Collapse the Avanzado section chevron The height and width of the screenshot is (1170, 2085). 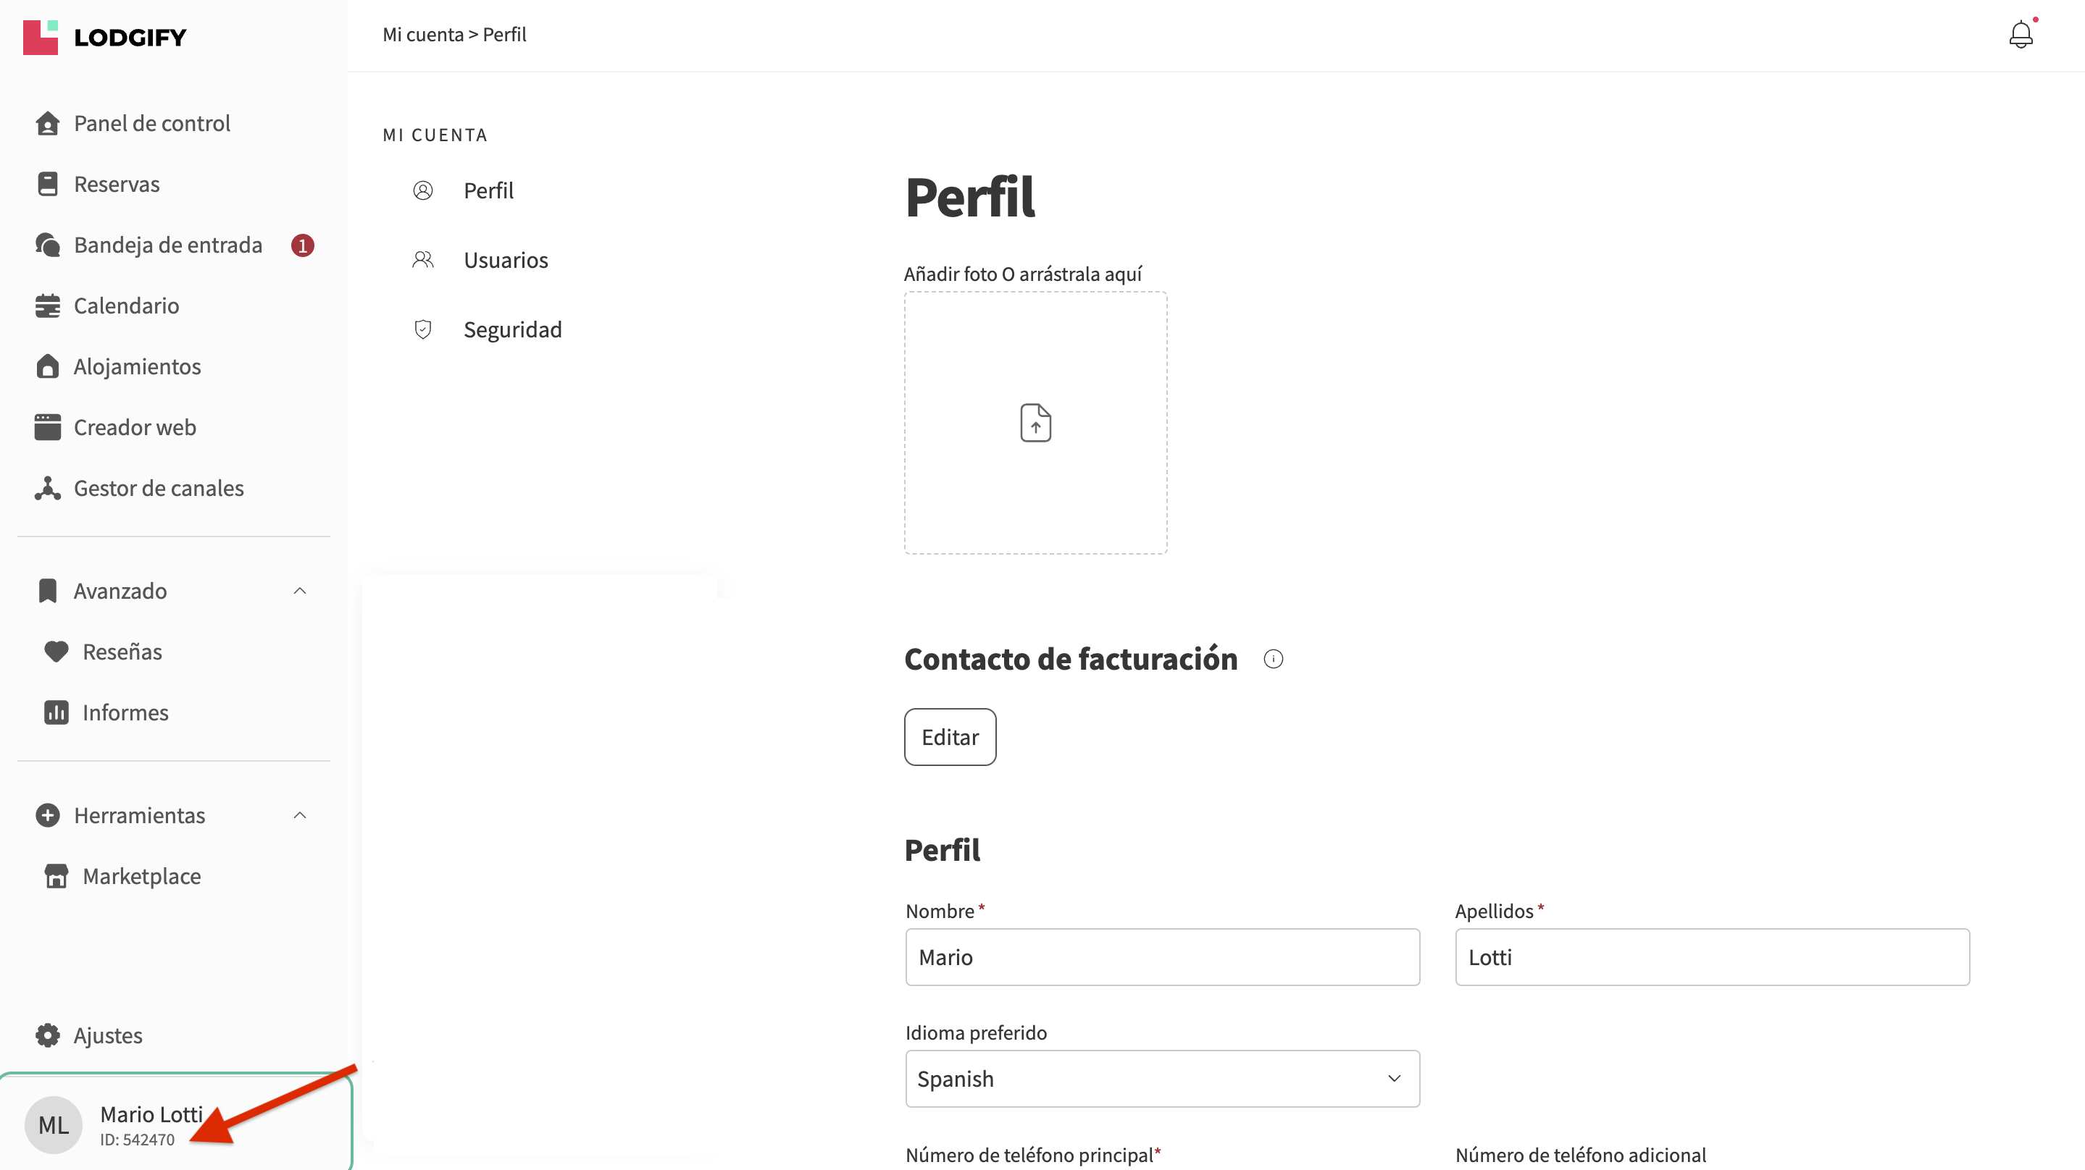coord(299,591)
